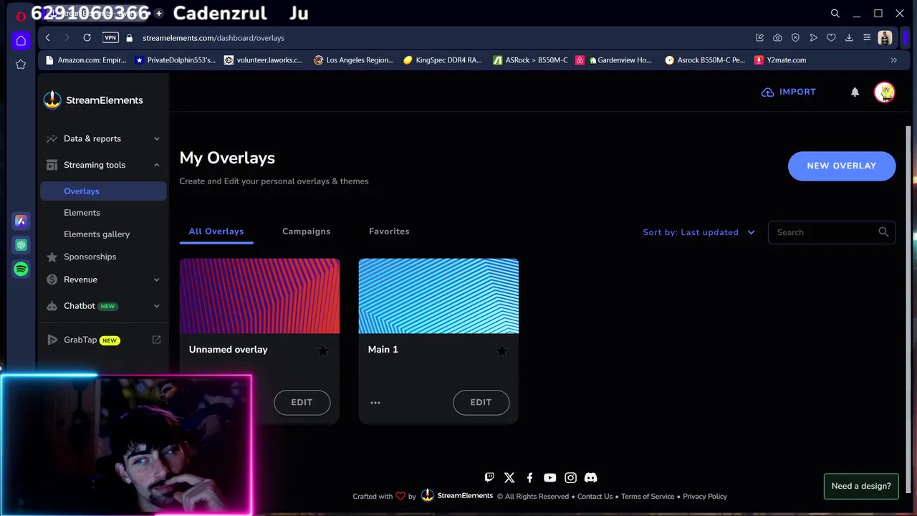Favorite the Unnamed overlay with its star

[322, 350]
